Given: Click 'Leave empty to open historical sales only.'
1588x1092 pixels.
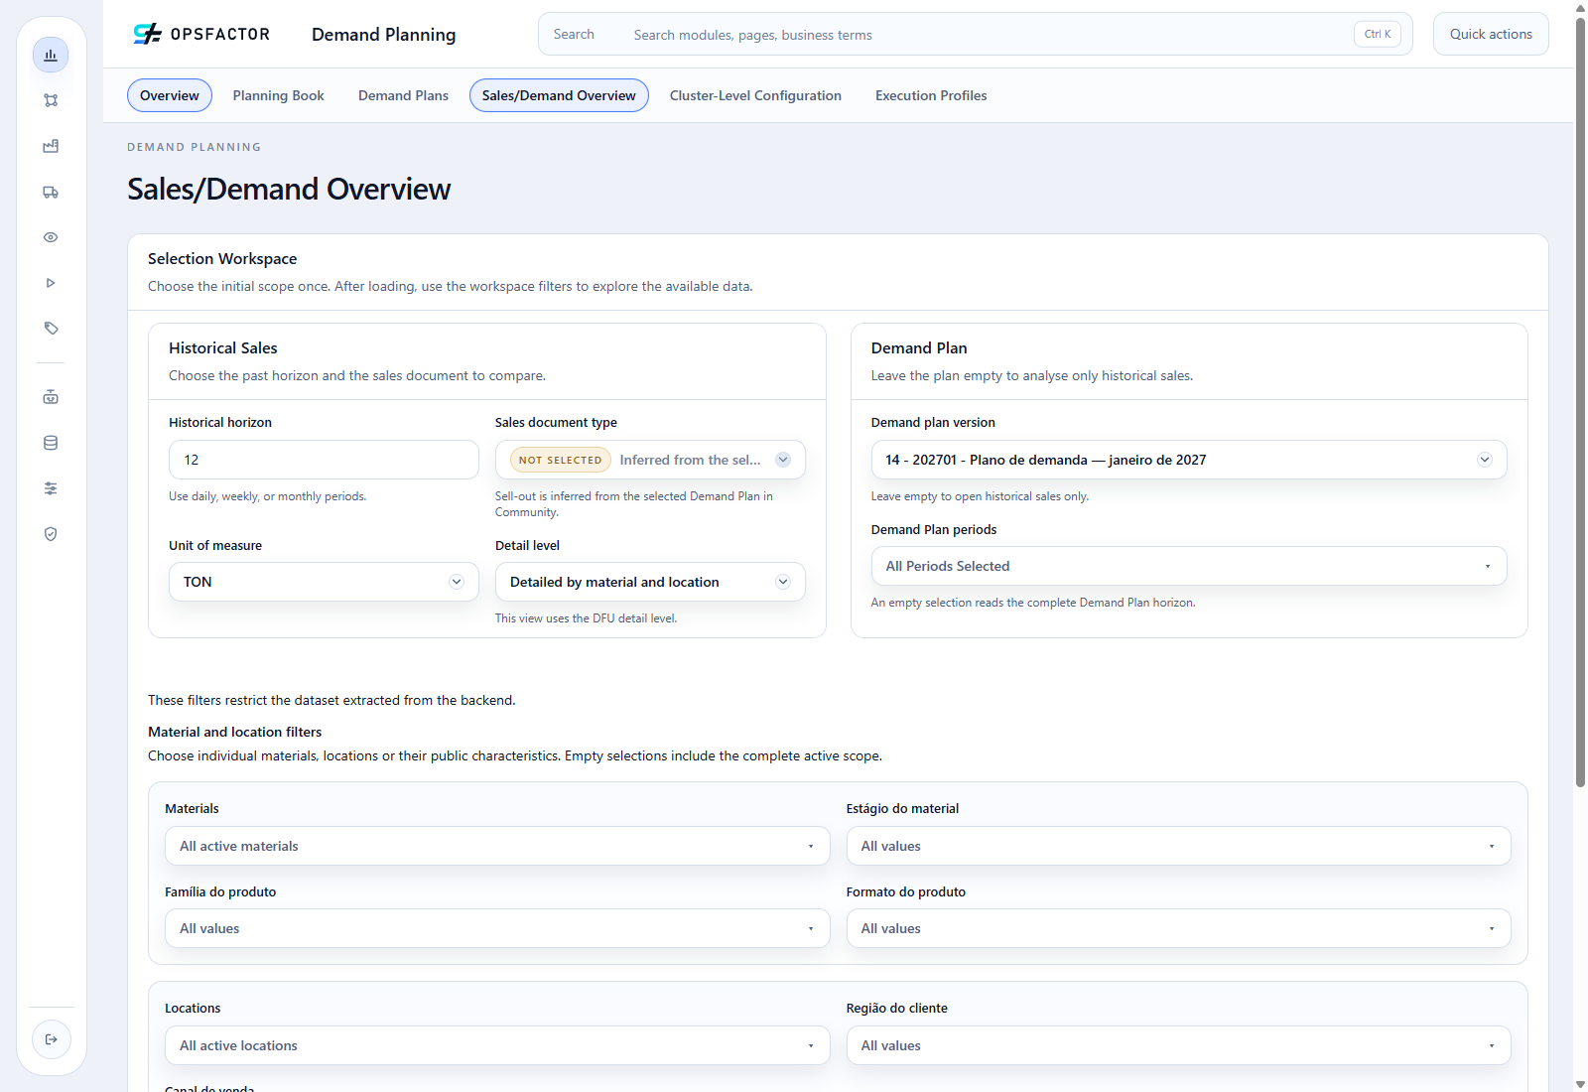Looking at the screenshot, I should pos(980,496).
